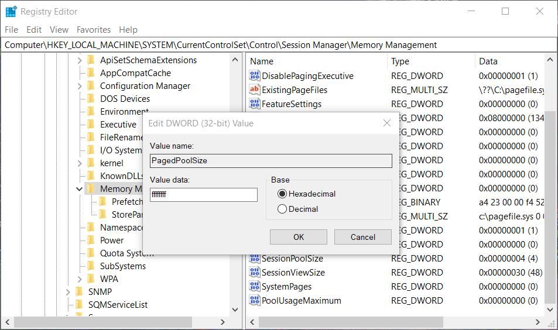
Task: Click the AppCompatCache folder icon
Action: coord(91,73)
